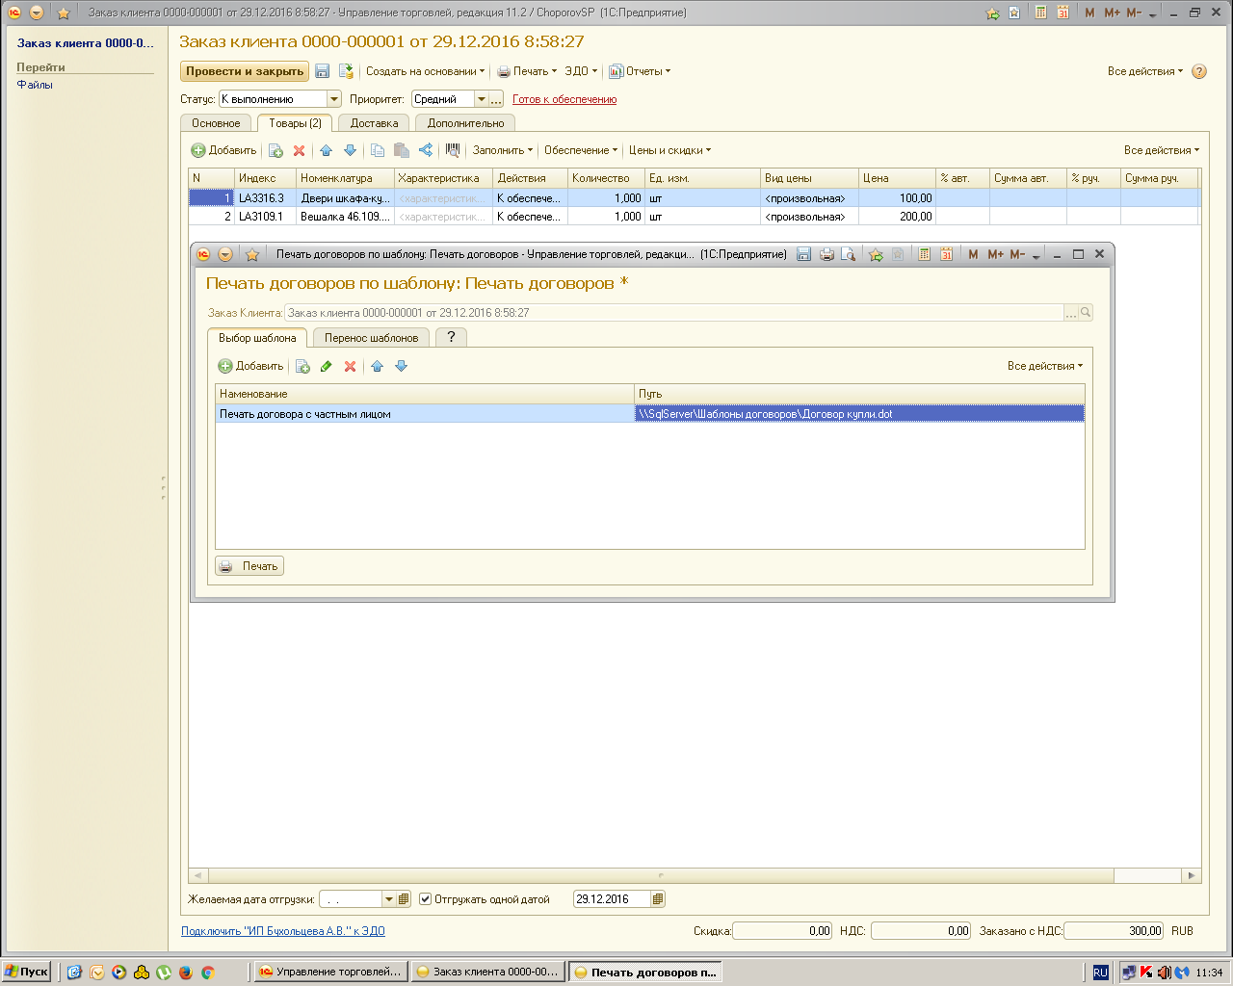Switch to Управление торговлей taskbar button
This screenshot has height=986, width=1233.
click(330, 972)
